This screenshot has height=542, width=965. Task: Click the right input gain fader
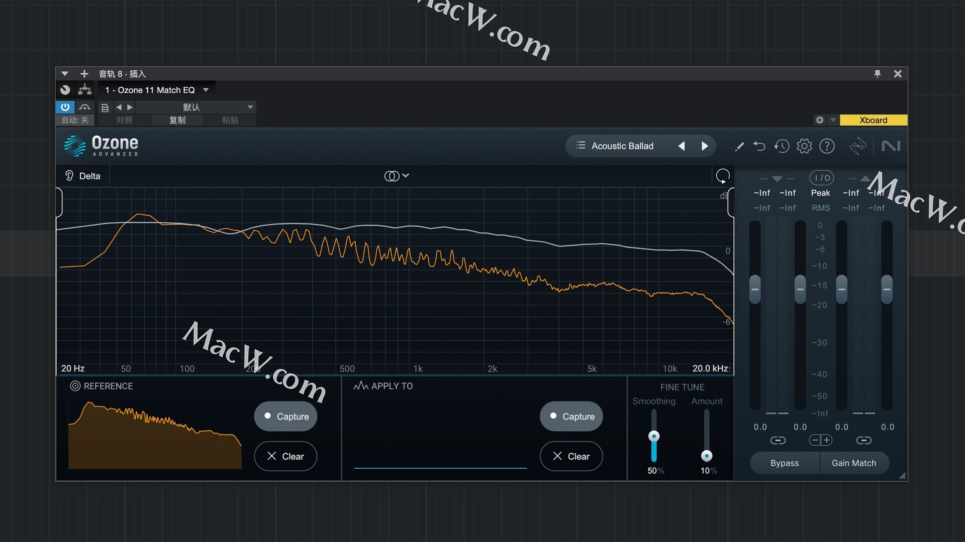point(800,289)
